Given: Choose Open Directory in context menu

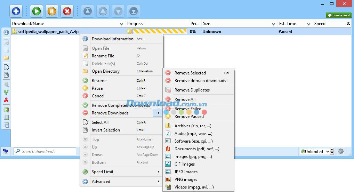Looking at the screenshot, I should (x=122, y=71).
